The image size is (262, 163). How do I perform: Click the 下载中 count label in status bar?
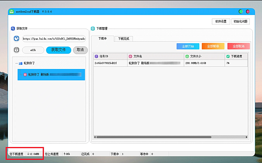(115, 154)
